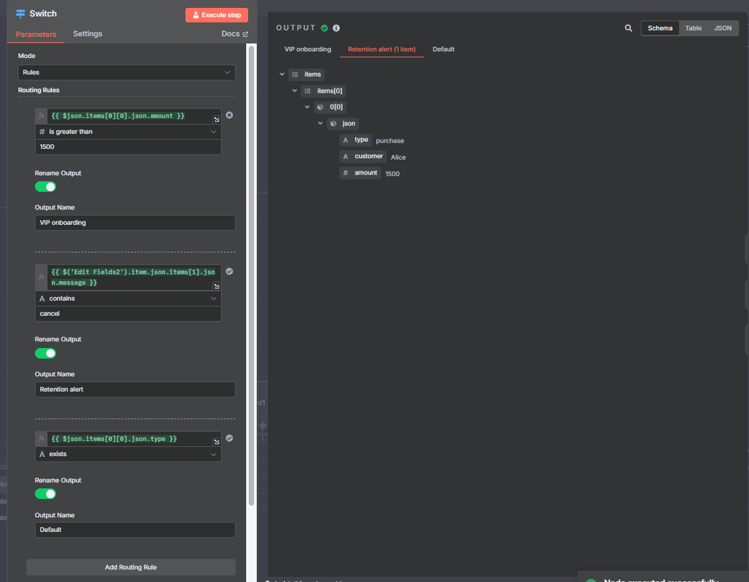Click the json object cube icon
This screenshot has height=582, width=749.
coord(333,123)
